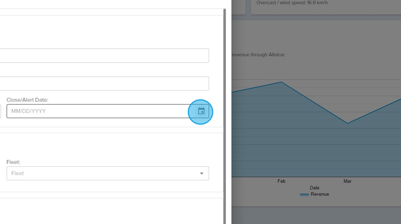Open the Close/Alert Date calendar picker

coord(201,111)
